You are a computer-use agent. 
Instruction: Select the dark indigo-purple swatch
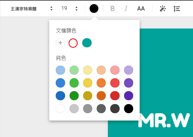128,96
